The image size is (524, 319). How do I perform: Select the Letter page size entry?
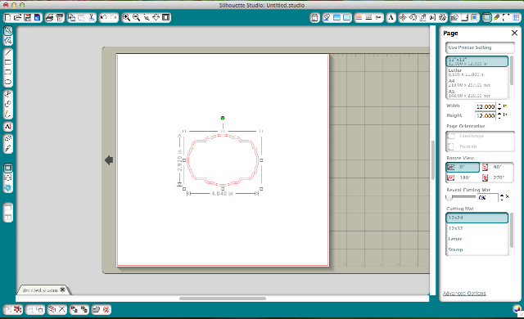click(x=477, y=72)
